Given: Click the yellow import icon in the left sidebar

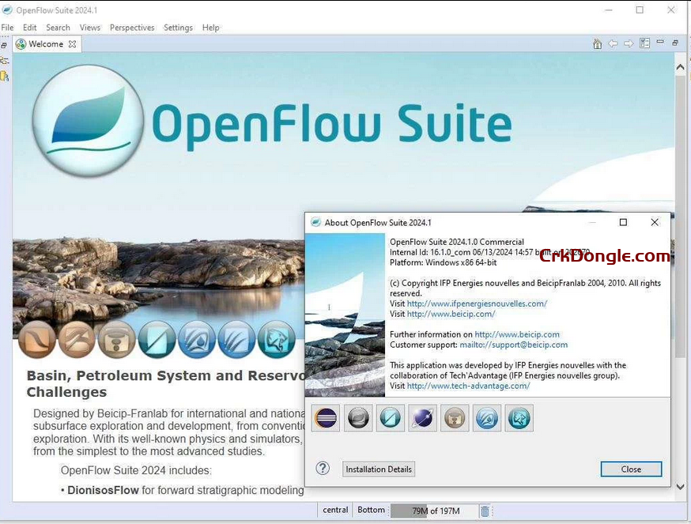Looking at the screenshot, I should tap(3, 76).
